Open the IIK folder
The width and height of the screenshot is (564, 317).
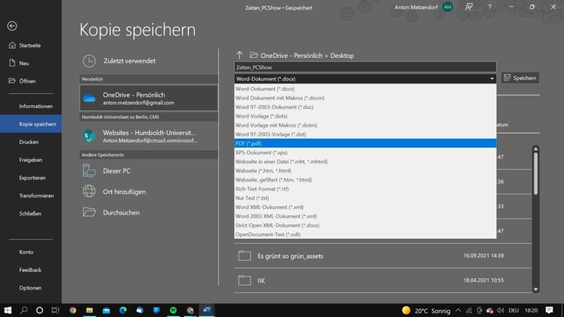(383, 280)
